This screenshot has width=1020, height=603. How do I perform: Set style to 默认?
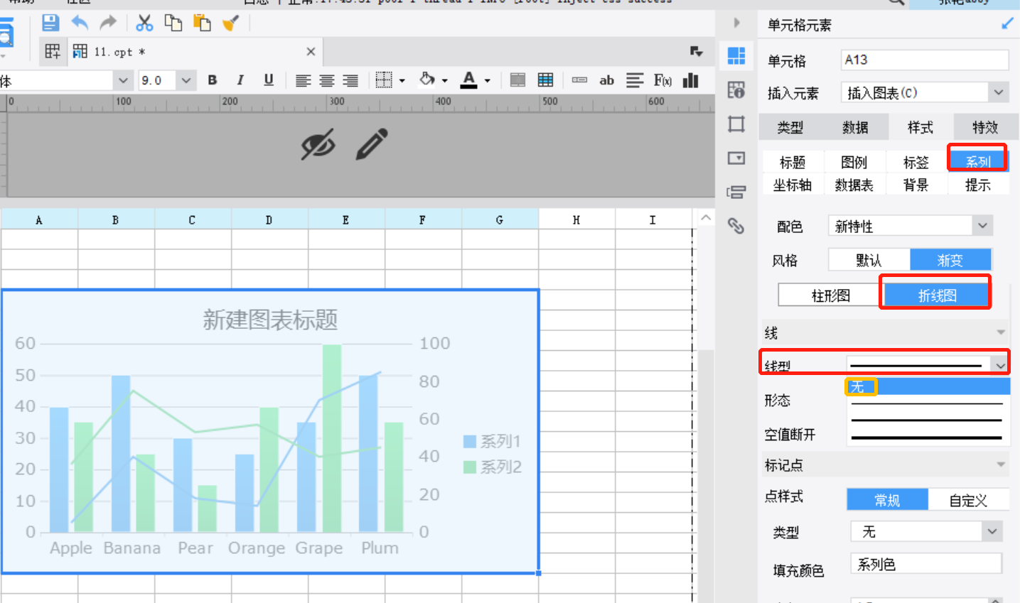pos(869,260)
